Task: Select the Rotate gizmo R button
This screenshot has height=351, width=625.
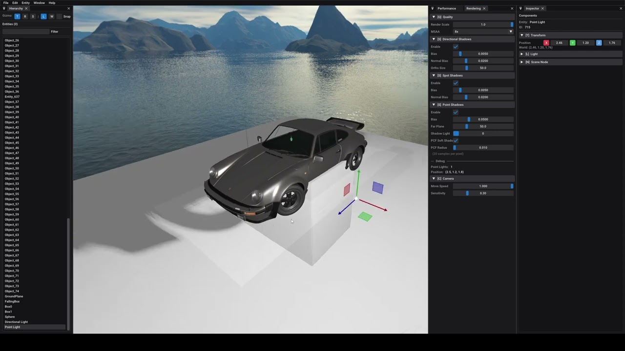Action: (25, 17)
